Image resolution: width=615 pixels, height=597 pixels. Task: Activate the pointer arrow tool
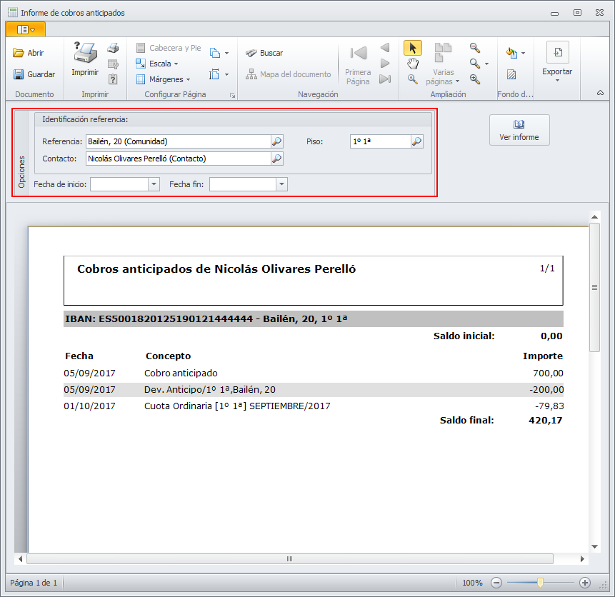click(413, 48)
